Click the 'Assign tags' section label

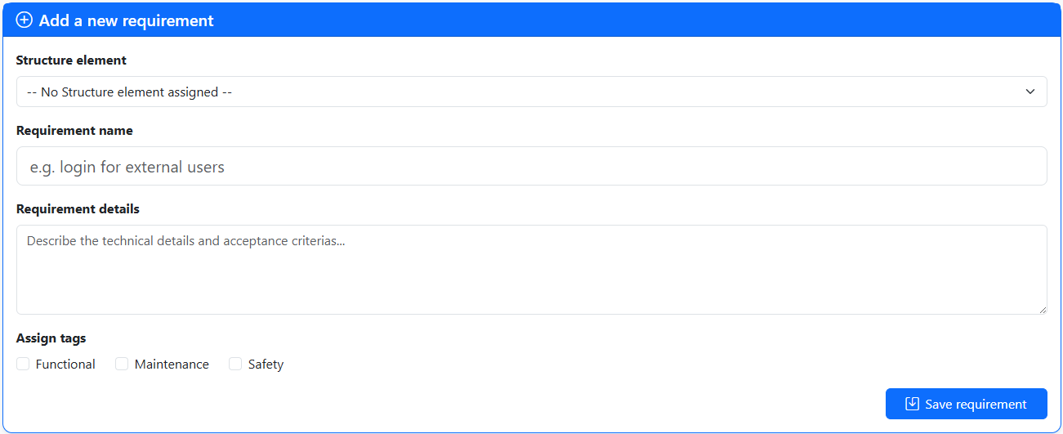(51, 338)
